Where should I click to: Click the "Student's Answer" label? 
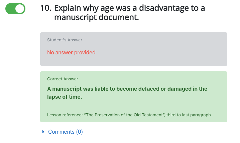click(x=65, y=40)
